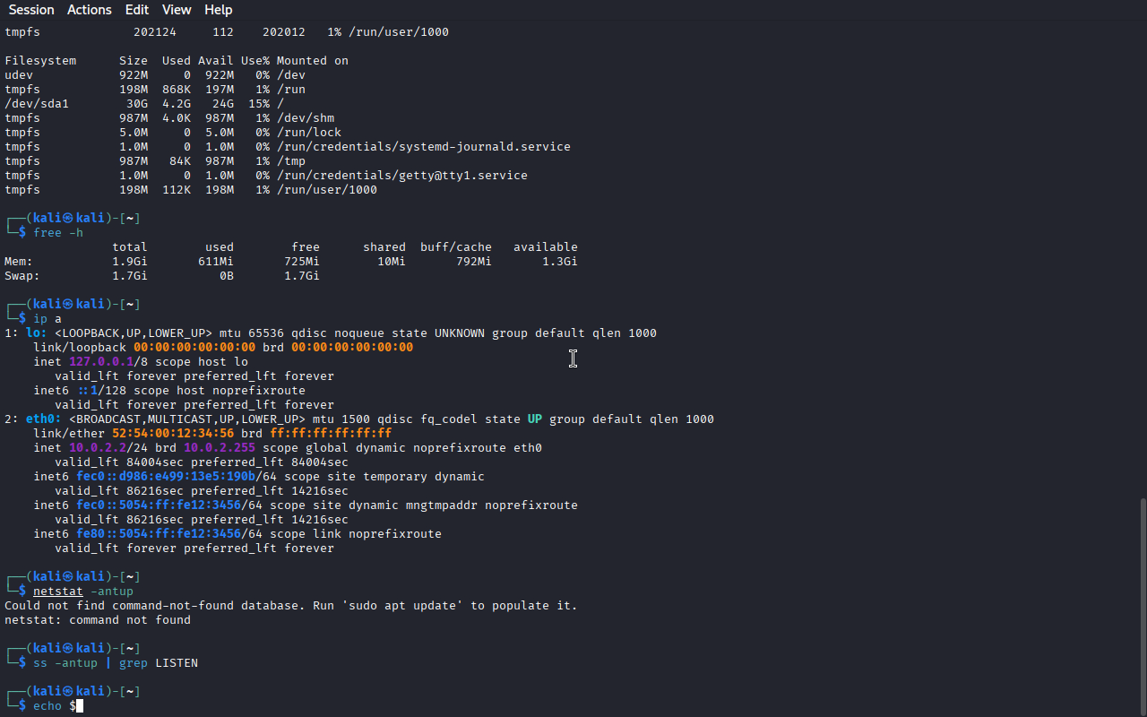The image size is (1147, 717).
Task: Click /run/credentials/systemd-journald.service path
Action: (x=424, y=147)
